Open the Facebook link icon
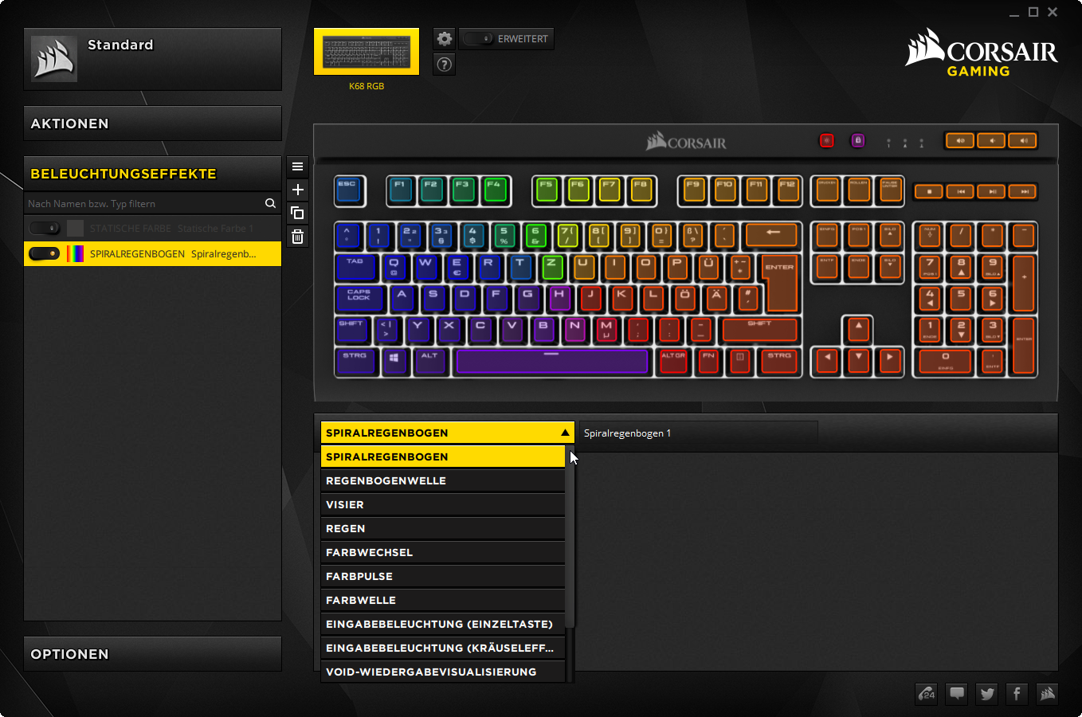Screen dimensions: 1082x717 point(1017,694)
